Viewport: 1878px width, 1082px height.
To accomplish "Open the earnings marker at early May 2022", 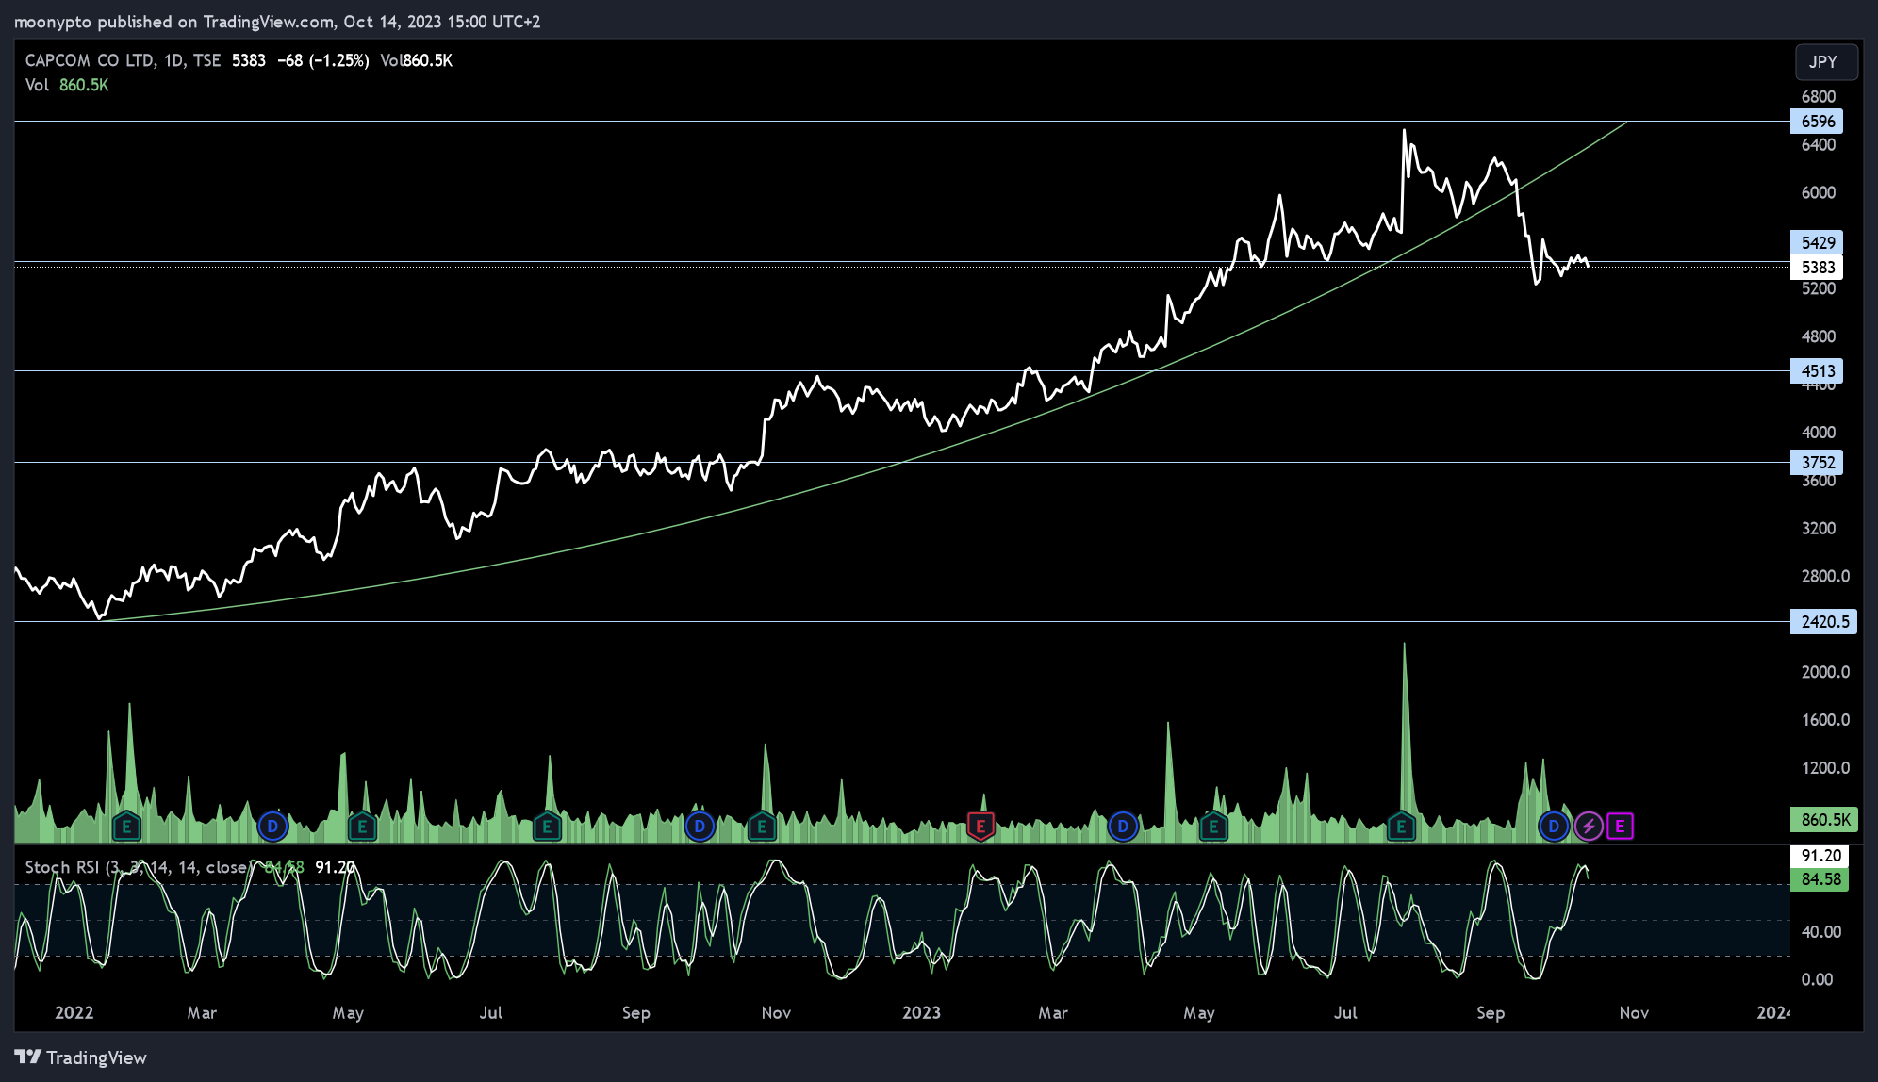I will pos(362,828).
